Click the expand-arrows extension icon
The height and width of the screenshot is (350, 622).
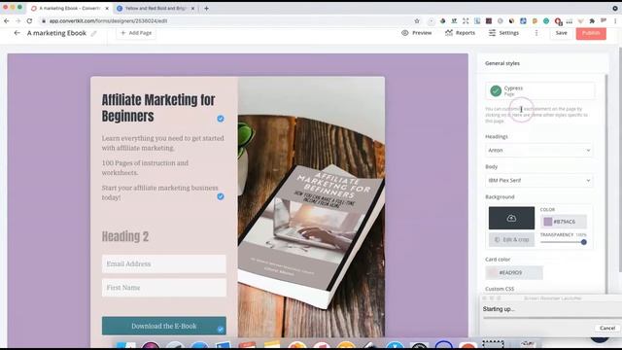coord(466,21)
